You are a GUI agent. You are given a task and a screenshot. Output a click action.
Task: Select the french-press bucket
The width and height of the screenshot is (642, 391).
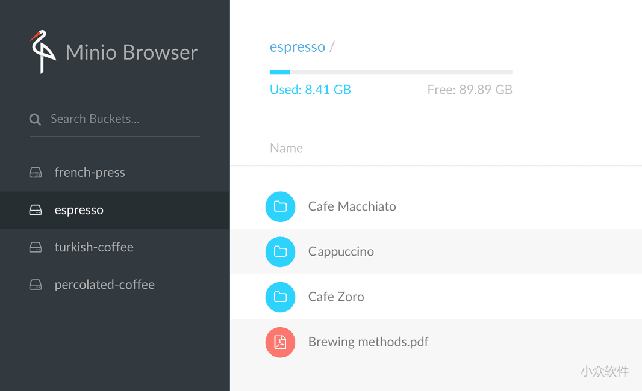click(89, 172)
